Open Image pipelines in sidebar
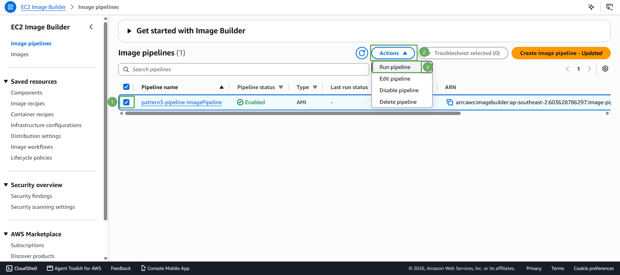The image size is (620, 275). pyautogui.click(x=31, y=43)
